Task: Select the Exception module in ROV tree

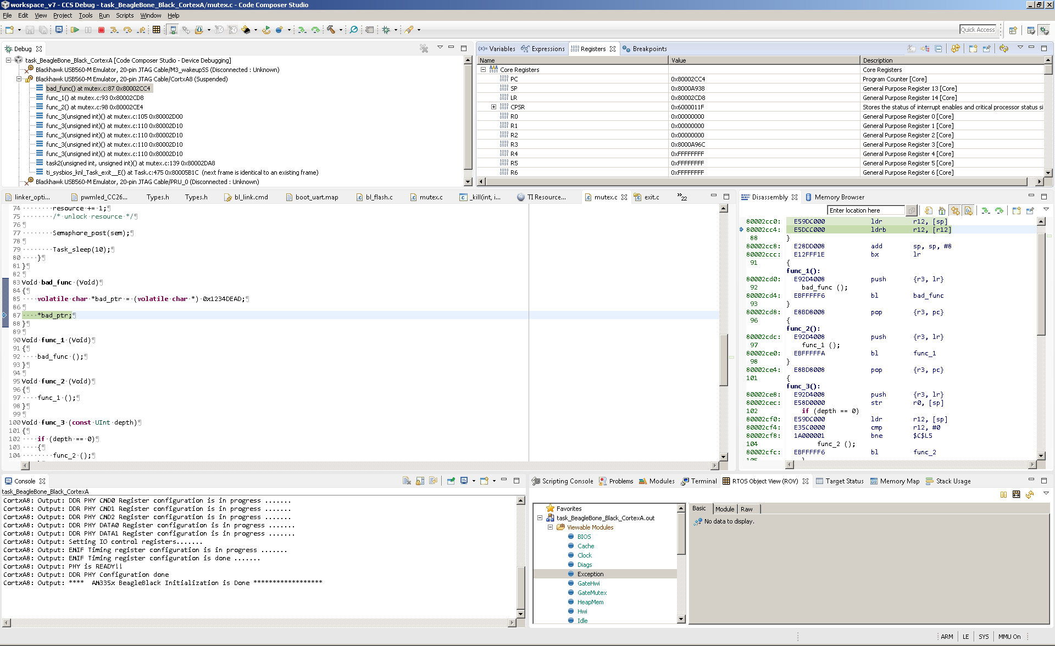Action: pyautogui.click(x=590, y=574)
